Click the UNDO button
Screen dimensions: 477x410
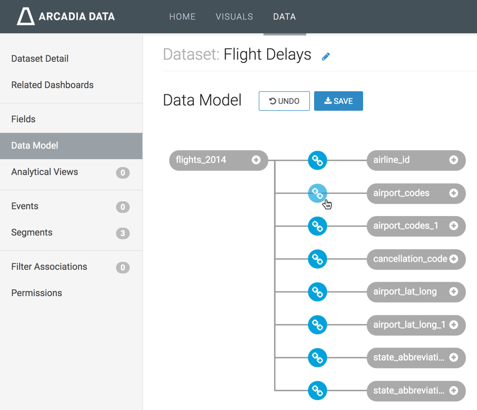284,101
